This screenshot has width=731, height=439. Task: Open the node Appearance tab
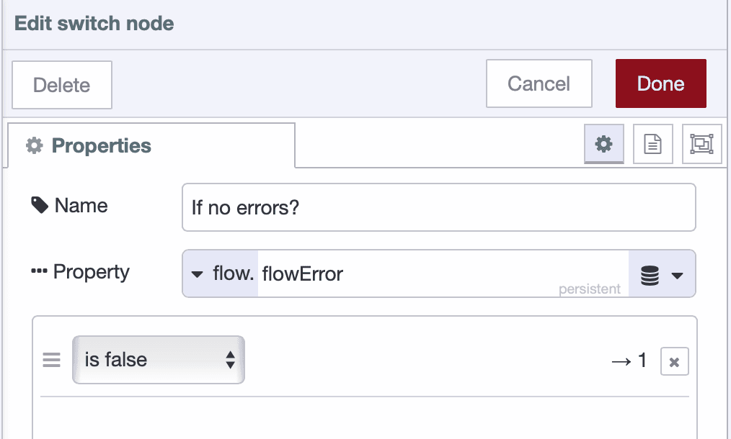coord(701,144)
